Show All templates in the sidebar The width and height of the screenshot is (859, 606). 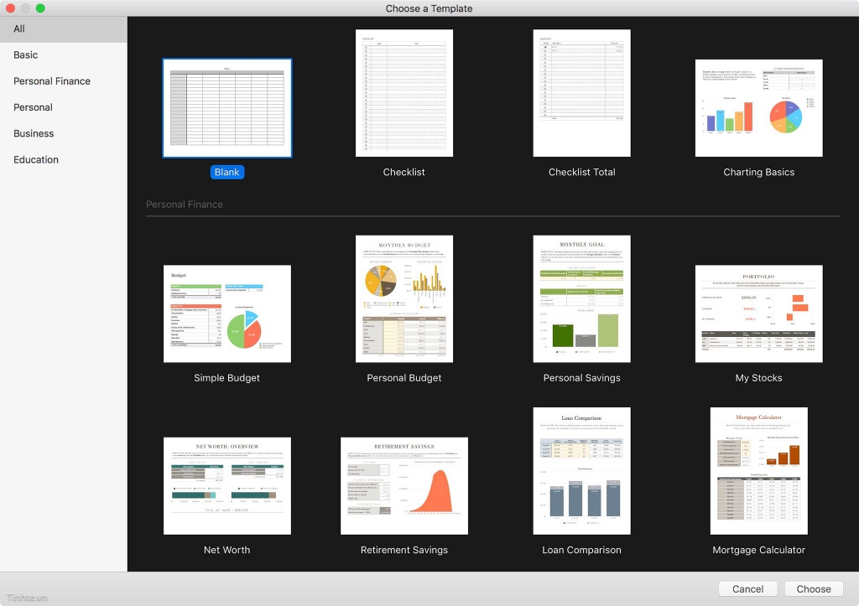click(64, 29)
